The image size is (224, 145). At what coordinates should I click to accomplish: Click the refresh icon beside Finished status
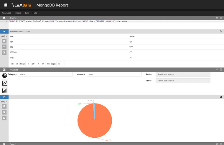pyautogui.click(x=221, y=31)
